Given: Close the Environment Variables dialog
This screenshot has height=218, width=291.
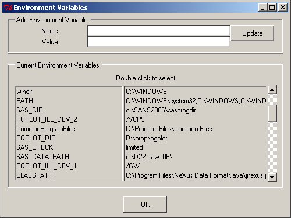Looking at the screenshot, I should point(283,8).
